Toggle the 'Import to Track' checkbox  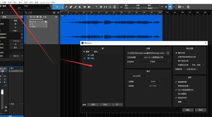[x=176, y=94]
